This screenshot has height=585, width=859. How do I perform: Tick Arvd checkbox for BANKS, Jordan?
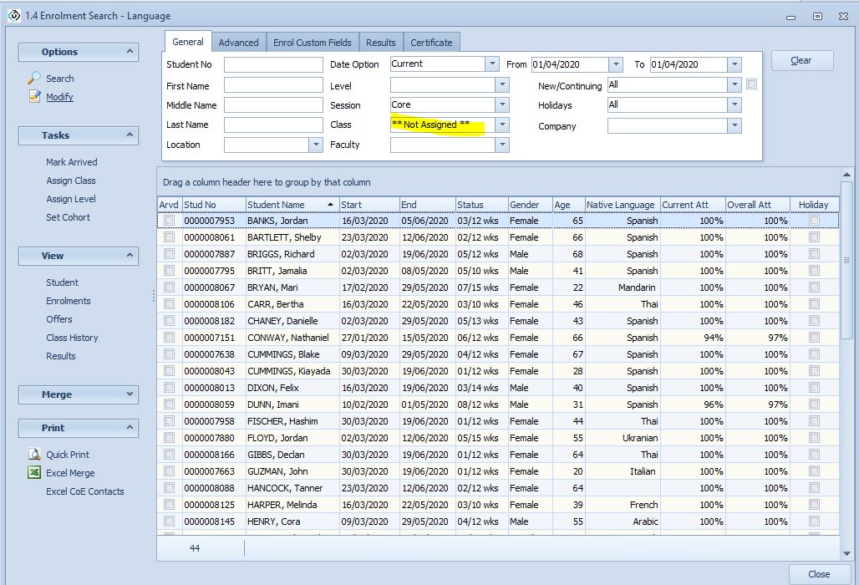[170, 221]
